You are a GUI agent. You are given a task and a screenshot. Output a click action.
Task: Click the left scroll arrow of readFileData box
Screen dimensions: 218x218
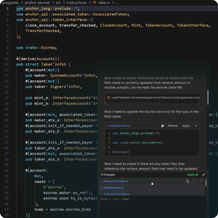point(106,103)
